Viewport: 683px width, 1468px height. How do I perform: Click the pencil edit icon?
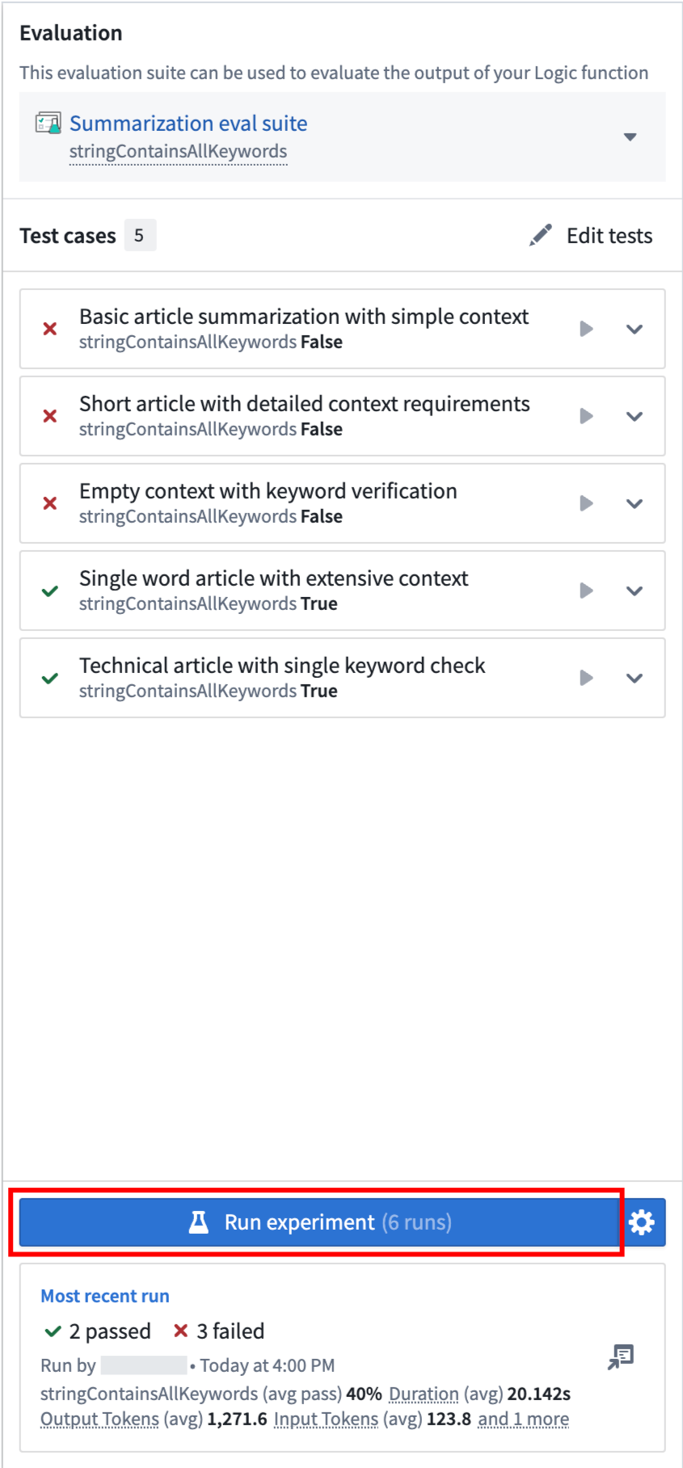[x=541, y=235]
